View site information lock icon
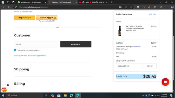This screenshot has height=98, width=175. tap(16, 7)
